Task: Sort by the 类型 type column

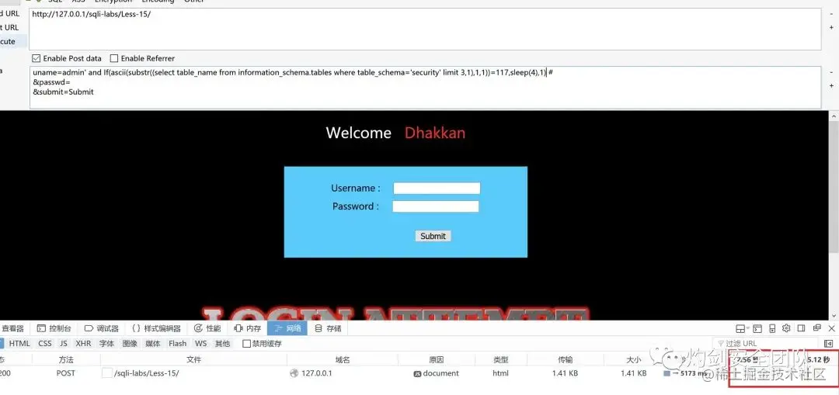Action: pyautogui.click(x=501, y=360)
